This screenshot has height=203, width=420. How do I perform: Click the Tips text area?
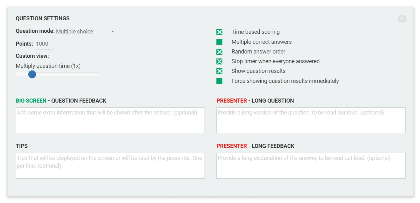tap(110, 165)
